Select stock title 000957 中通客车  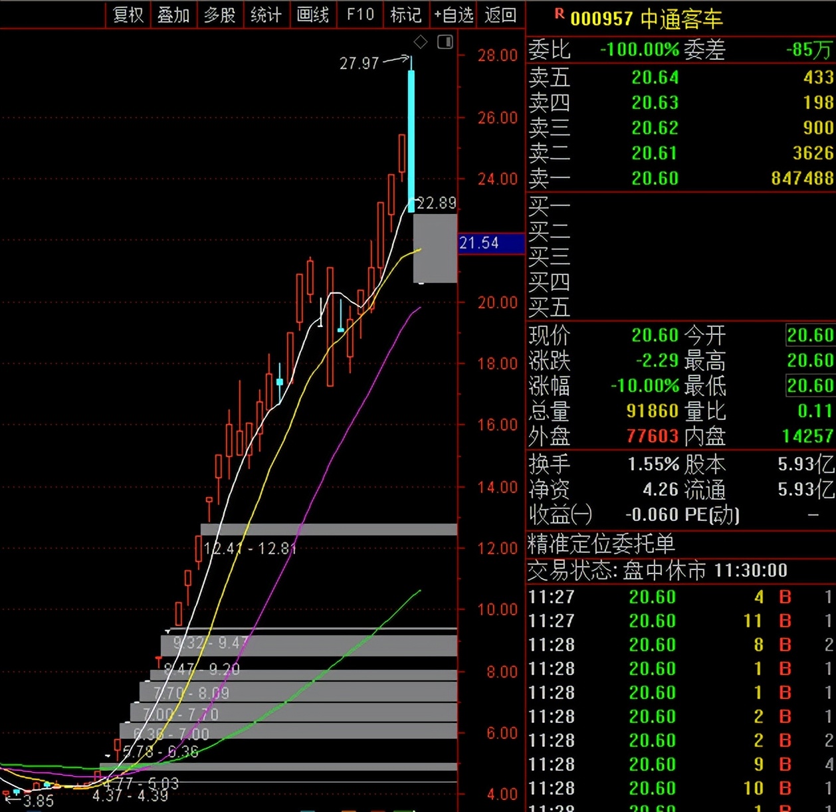coord(647,19)
